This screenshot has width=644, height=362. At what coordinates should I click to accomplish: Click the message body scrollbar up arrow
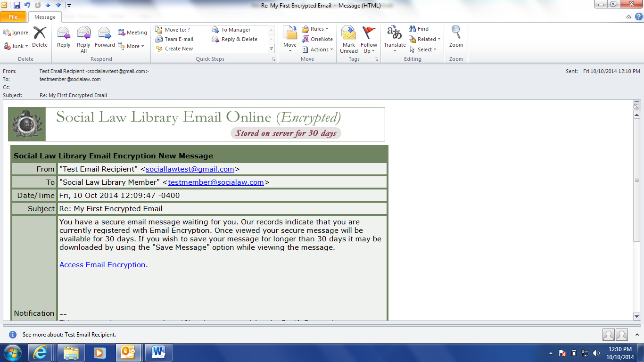[636, 115]
